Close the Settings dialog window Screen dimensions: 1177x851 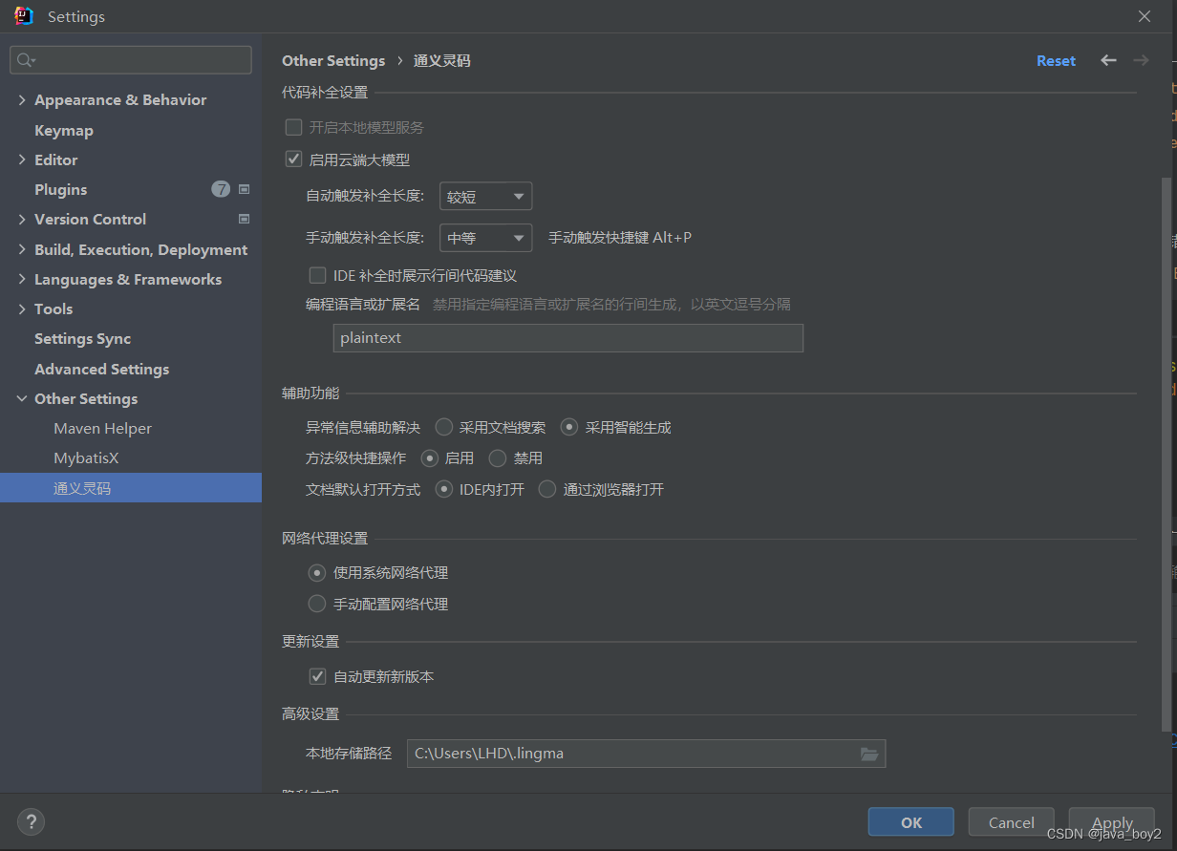click(1145, 16)
